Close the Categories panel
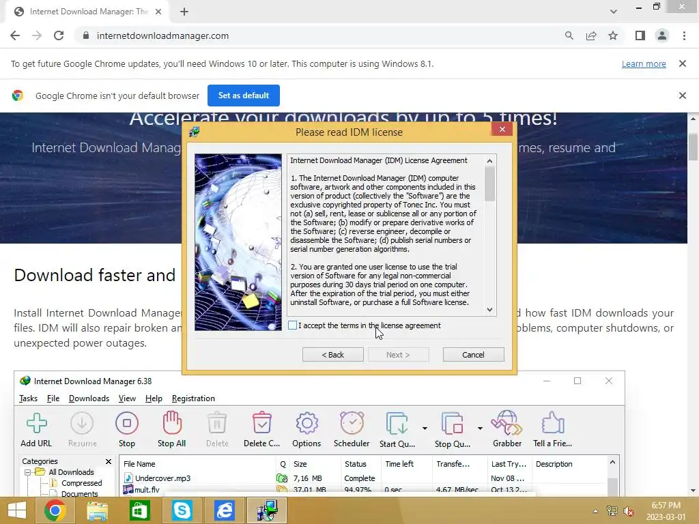Image resolution: width=699 pixels, height=524 pixels. coord(109,461)
